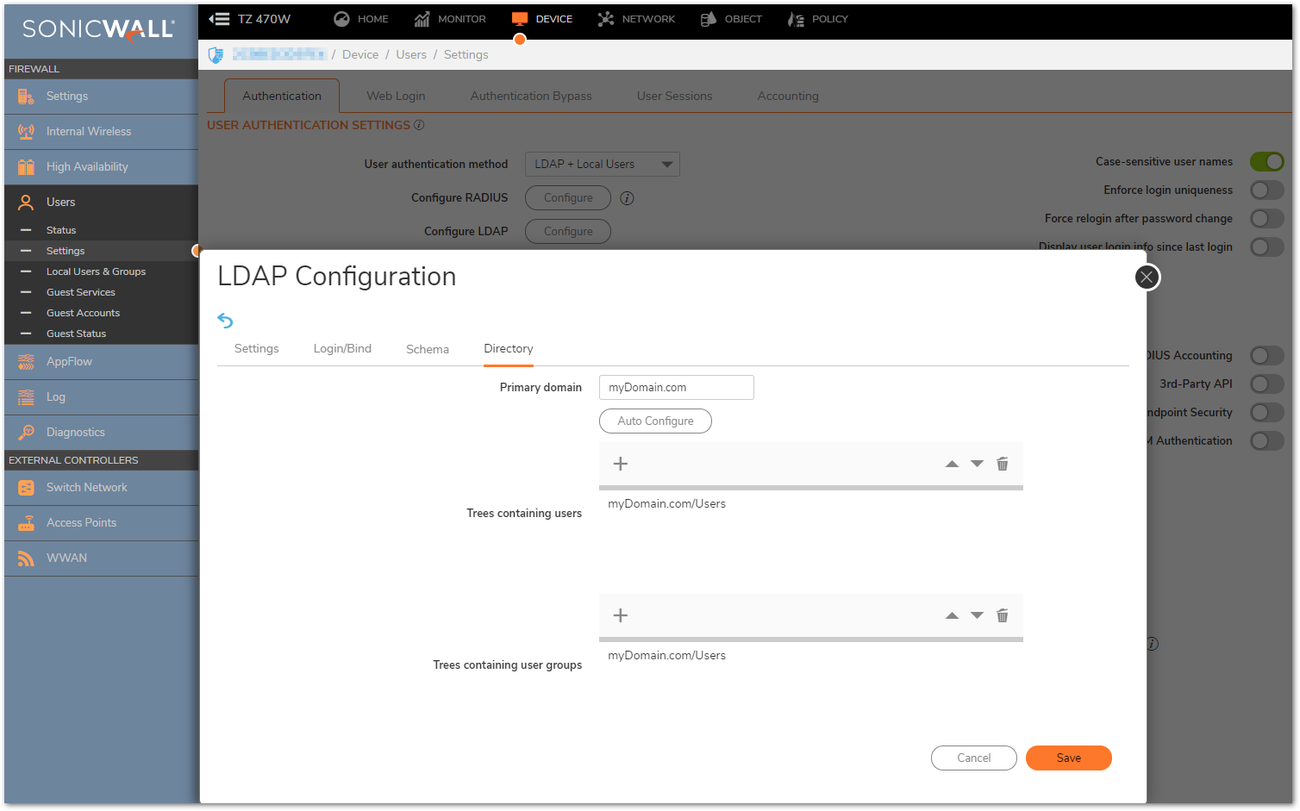This screenshot has width=1300, height=811.
Task: Close the LDAP Configuration dialog with X
Action: coord(1146,277)
